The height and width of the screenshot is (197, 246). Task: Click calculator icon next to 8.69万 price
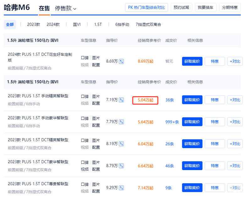click(121, 61)
